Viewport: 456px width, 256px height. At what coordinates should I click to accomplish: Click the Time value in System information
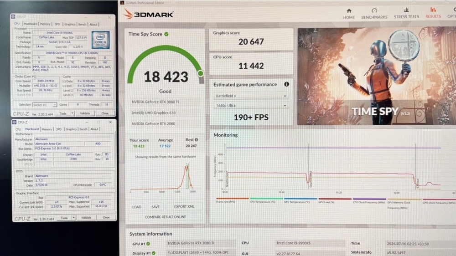click(x=408, y=244)
